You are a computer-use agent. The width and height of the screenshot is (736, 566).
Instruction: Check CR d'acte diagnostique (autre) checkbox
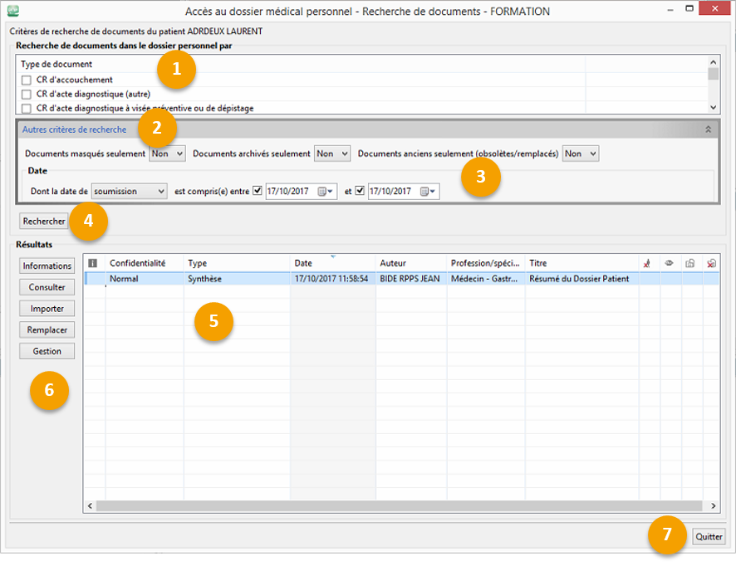tap(27, 95)
